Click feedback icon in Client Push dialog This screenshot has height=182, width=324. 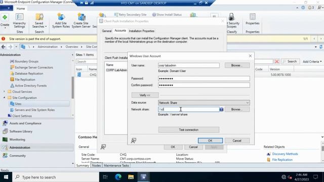tap(103, 147)
